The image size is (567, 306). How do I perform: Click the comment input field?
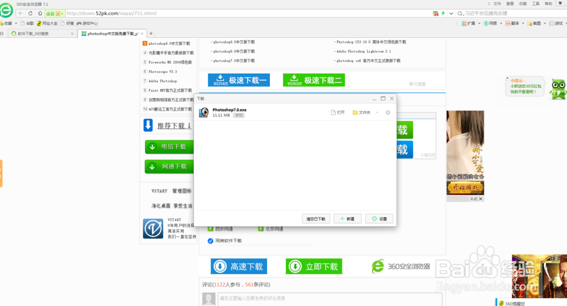tap(329, 299)
